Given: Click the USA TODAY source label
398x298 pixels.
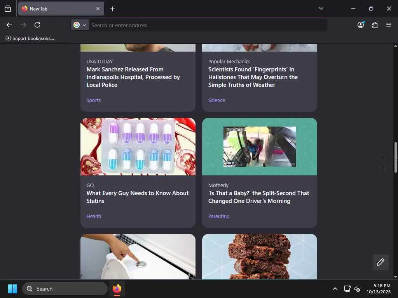Looking at the screenshot, I should (x=99, y=62).
